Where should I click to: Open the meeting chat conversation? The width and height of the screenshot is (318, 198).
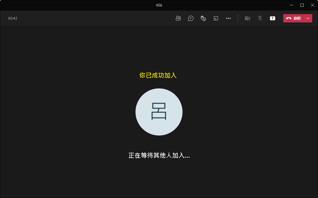[191, 18]
